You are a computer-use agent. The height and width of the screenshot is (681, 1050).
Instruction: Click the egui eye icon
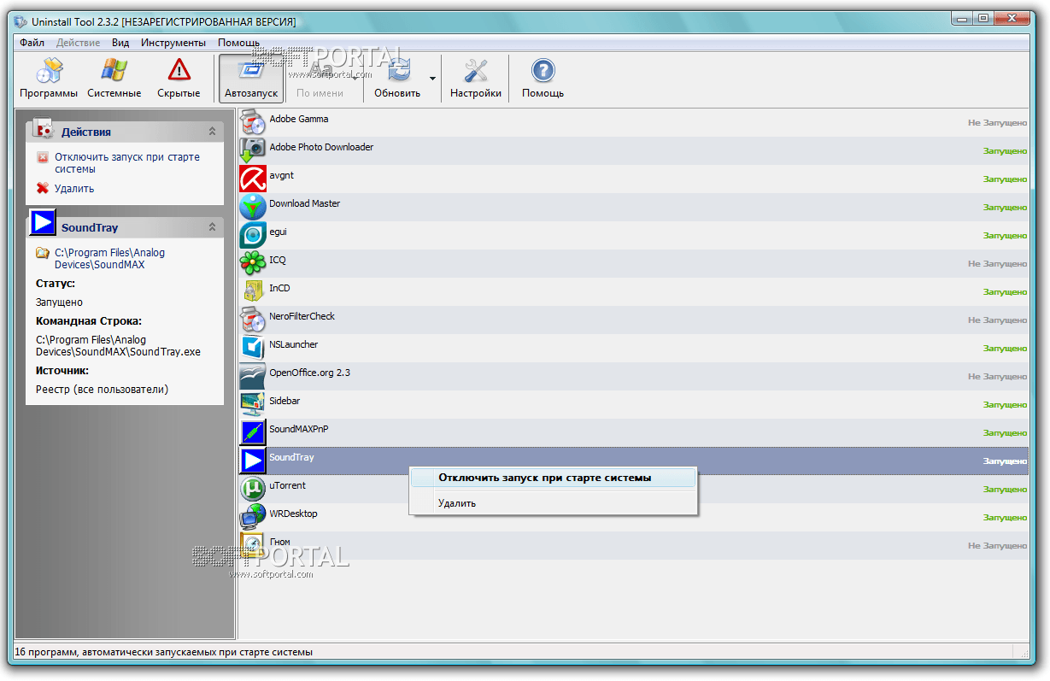pyautogui.click(x=253, y=235)
